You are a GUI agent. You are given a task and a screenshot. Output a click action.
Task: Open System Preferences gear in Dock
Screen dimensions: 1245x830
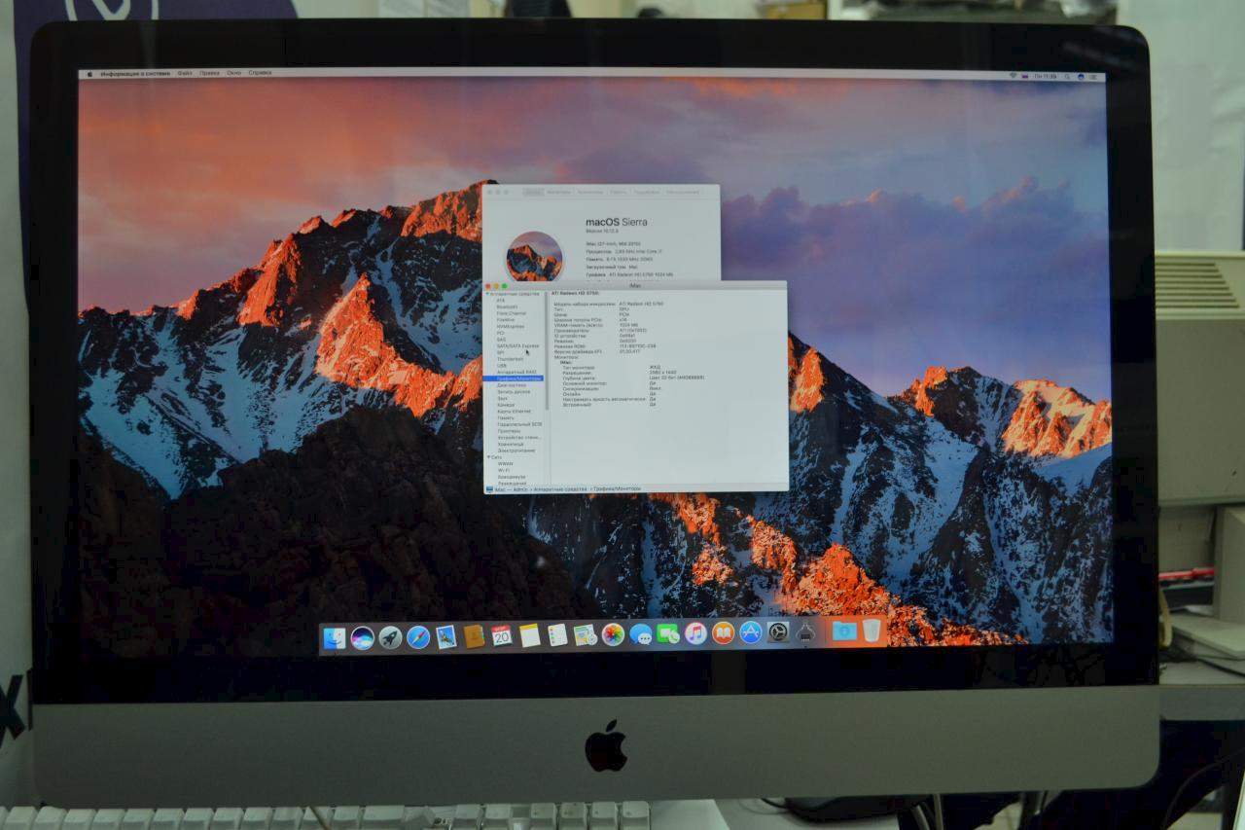pyautogui.click(x=778, y=632)
